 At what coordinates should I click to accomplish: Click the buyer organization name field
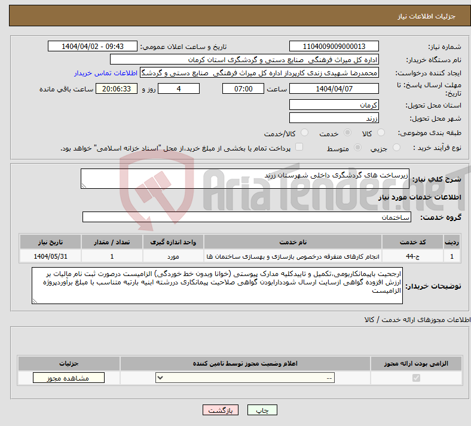pyautogui.click(x=244, y=60)
